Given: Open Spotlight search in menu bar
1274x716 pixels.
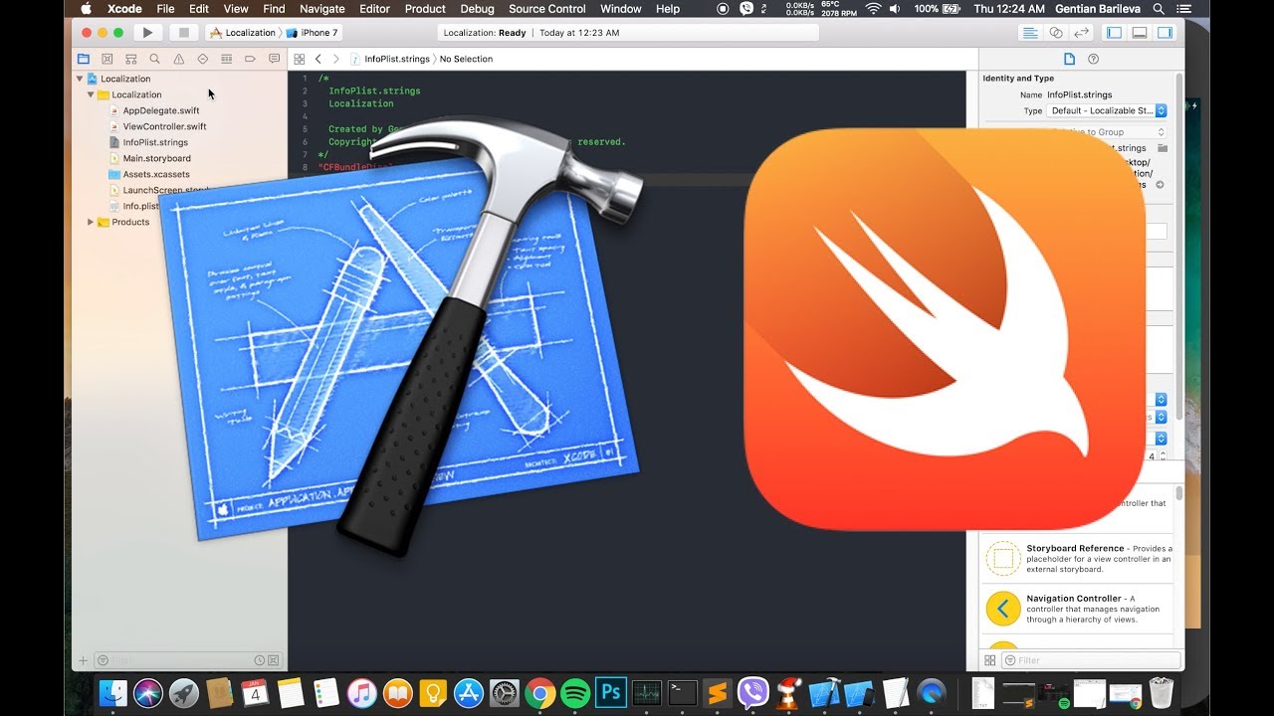Looking at the screenshot, I should coord(1158,9).
